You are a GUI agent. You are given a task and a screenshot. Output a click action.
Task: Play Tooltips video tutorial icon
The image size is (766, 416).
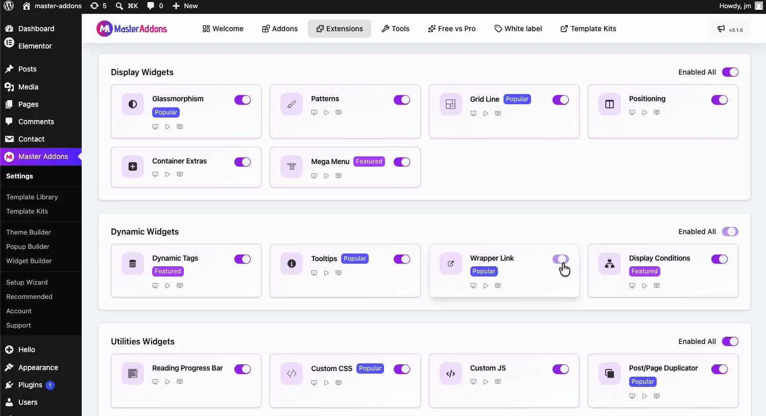(x=326, y=273)
